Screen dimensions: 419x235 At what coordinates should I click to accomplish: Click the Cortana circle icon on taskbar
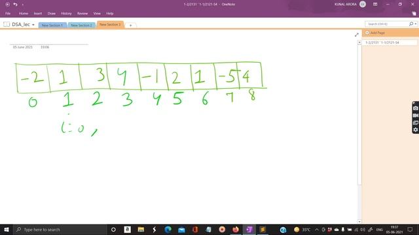(x=113, y=229)
